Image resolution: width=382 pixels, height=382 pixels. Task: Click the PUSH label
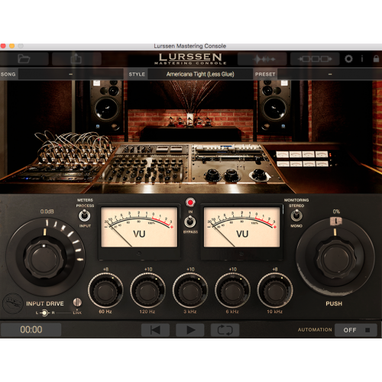pyautogui.click(x=334, y=303)
